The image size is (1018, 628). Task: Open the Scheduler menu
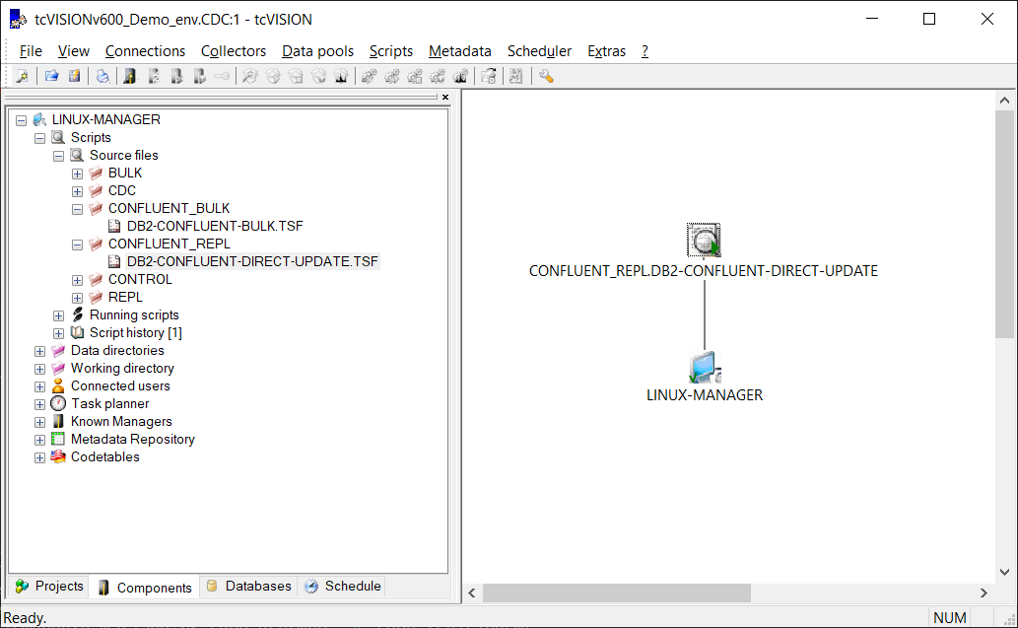(539, 51)
